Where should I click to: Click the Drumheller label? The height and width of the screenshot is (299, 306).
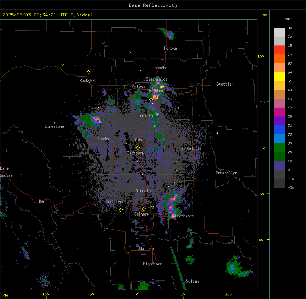click(226, 173)
